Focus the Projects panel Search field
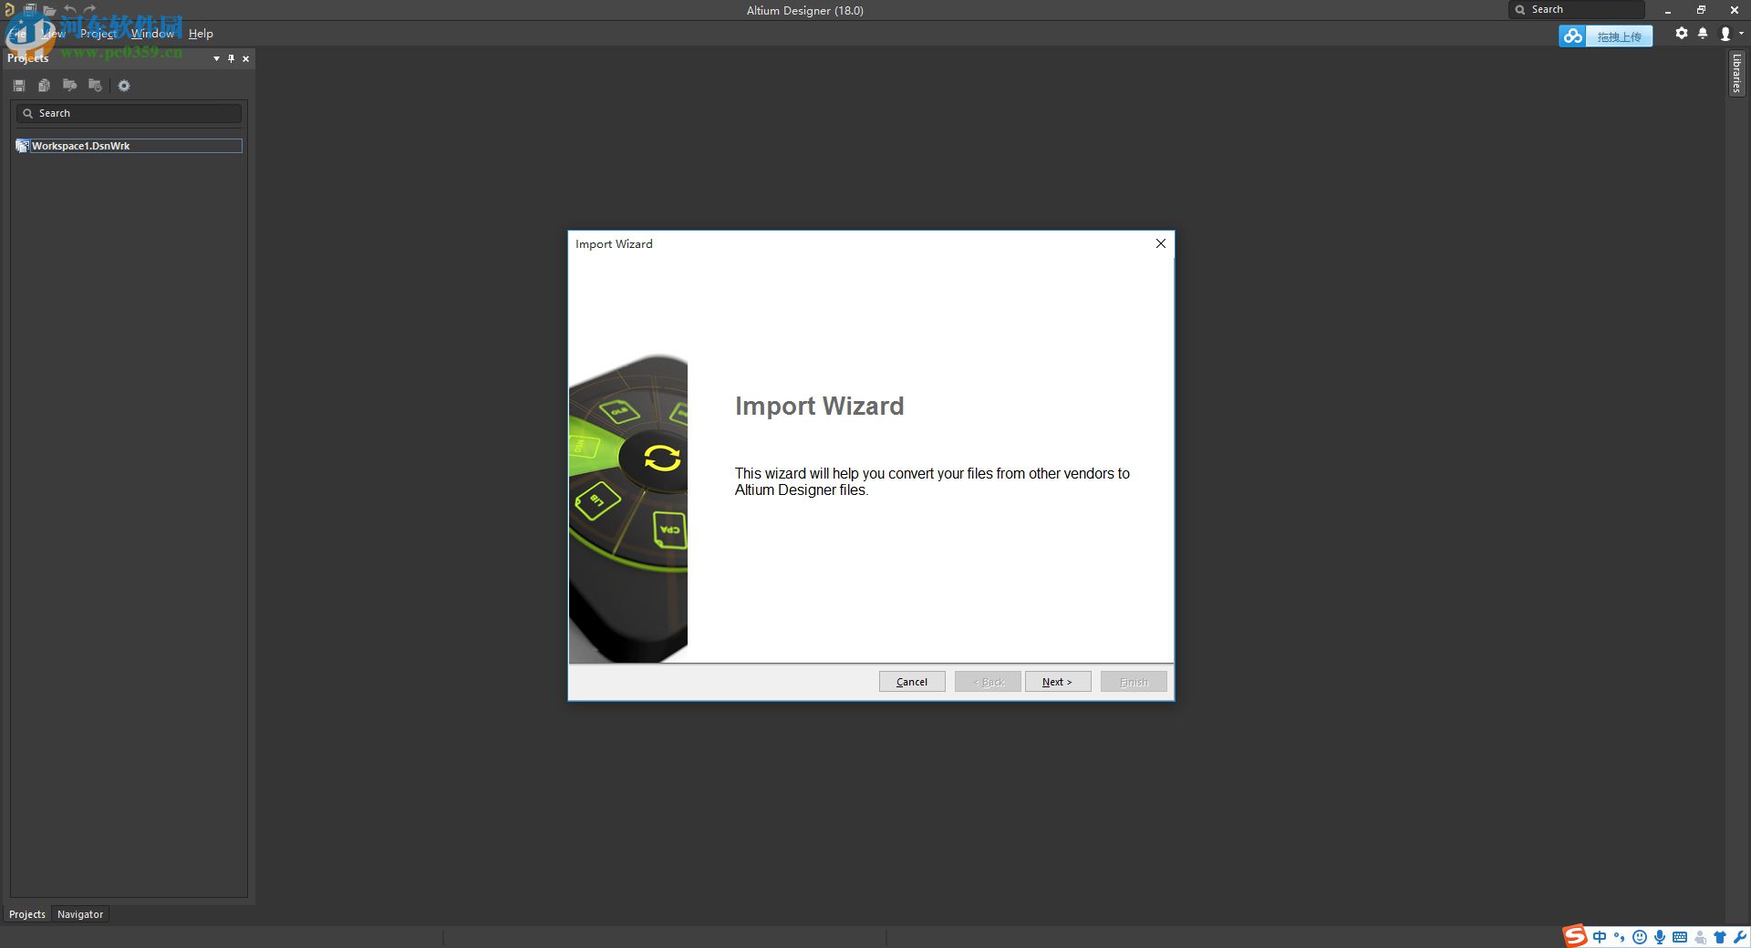 pyautogui.click(x=129, y=113)
